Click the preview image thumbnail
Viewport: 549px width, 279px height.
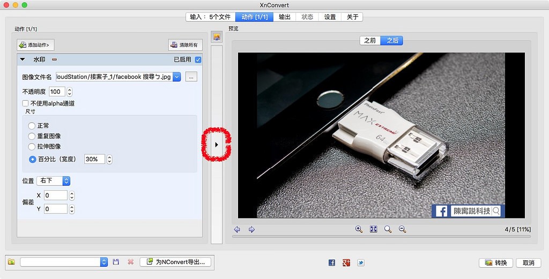381,135
